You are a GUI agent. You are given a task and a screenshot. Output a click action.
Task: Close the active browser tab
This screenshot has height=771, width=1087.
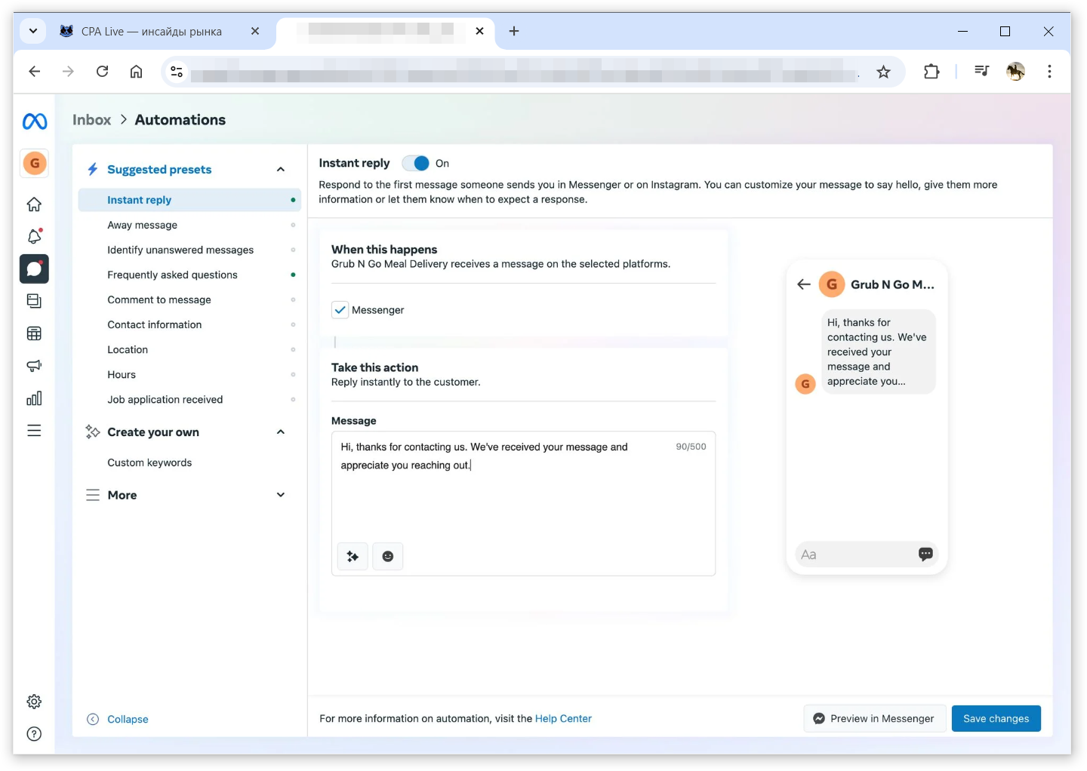click(480, 31)
